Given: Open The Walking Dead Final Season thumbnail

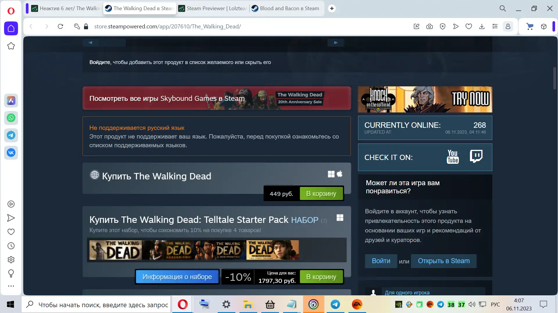Looking at the screenshot, I should [273, 250].
